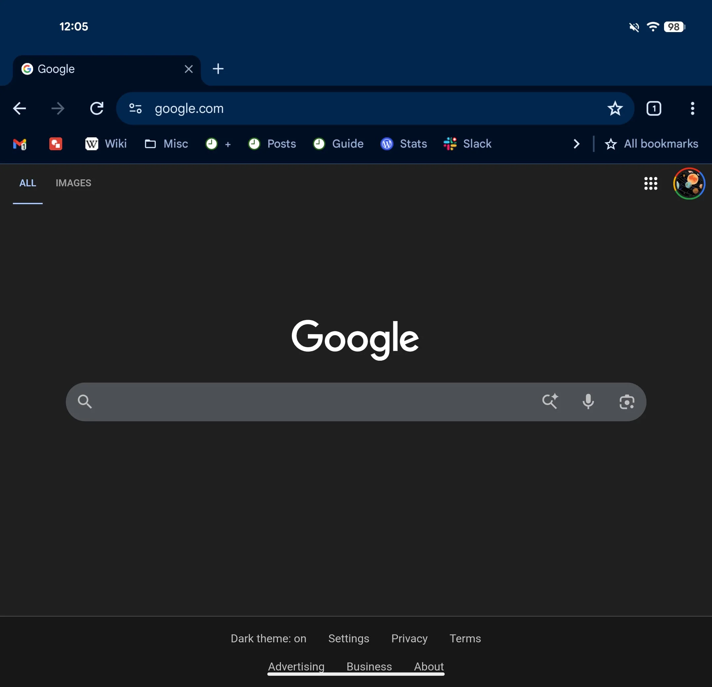The image size is (712, 687).
Task: Click the reload page icon
Action: 97,108
